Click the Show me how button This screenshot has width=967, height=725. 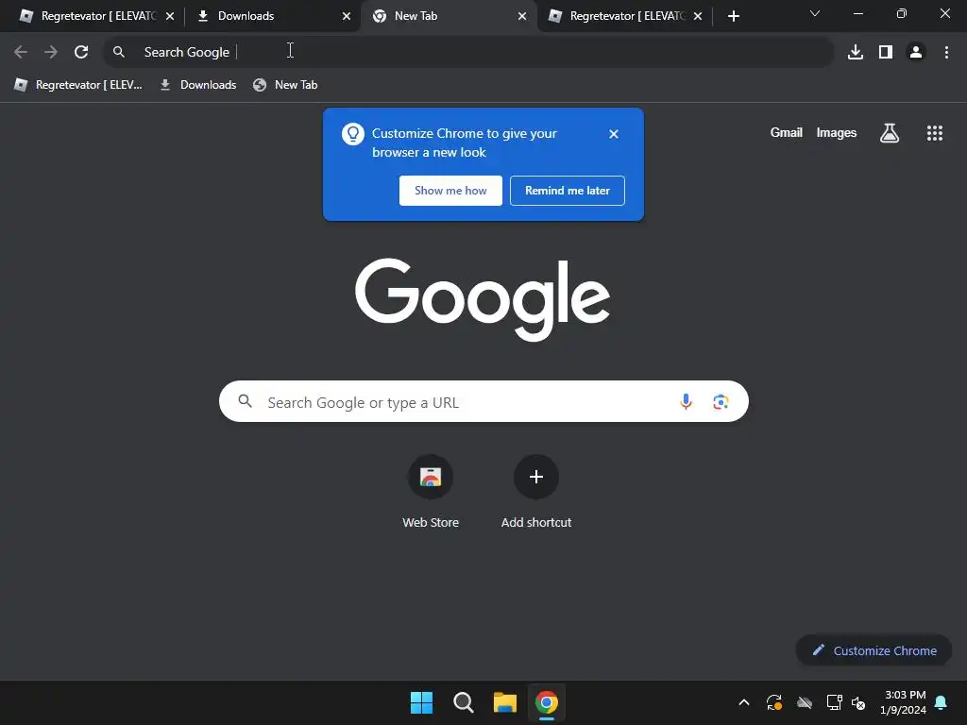450,191
